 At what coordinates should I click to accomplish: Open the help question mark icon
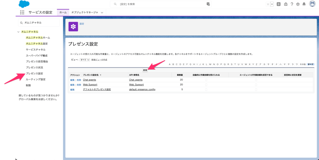(x=292, y=4)
